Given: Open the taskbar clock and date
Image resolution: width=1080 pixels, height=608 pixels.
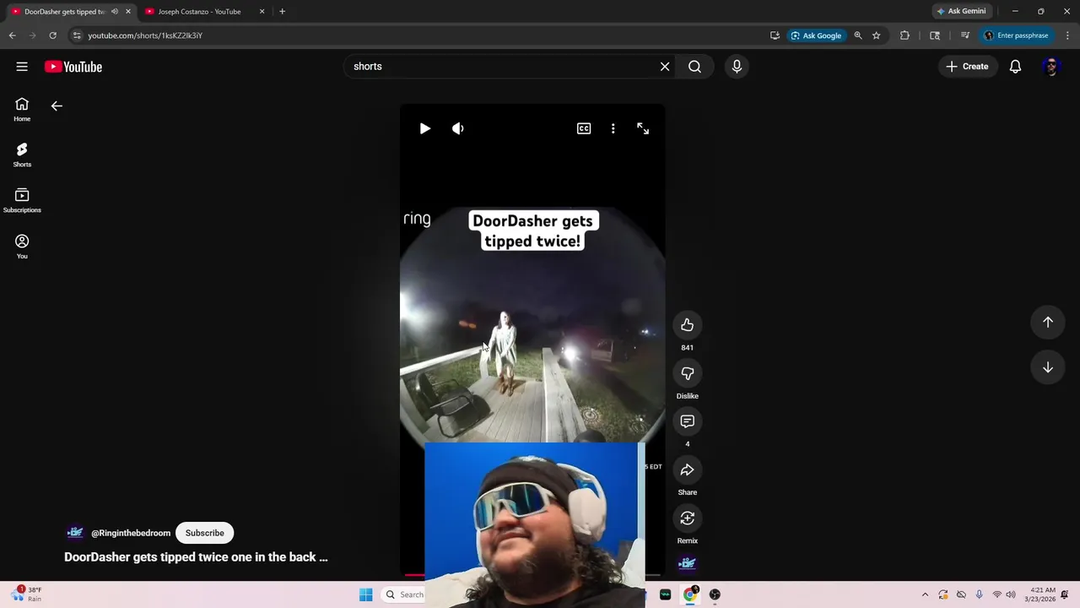Looking at the screenshot, I should (1043, 594).
